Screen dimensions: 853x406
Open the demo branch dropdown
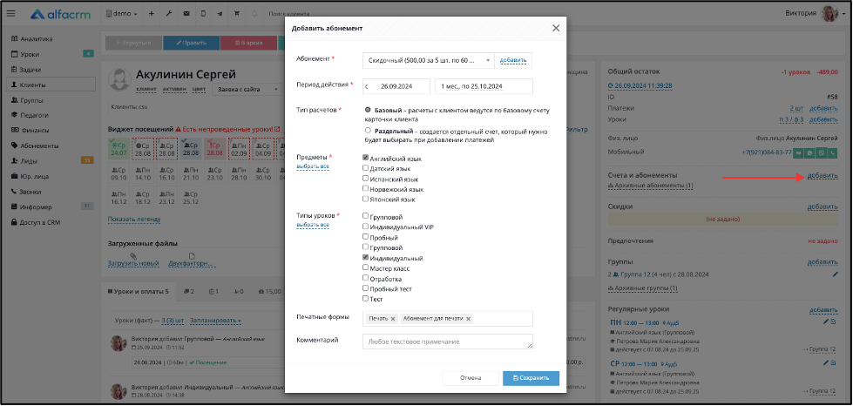(x=122, y=14)
